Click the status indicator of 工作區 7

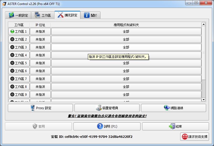coord(12,79)
